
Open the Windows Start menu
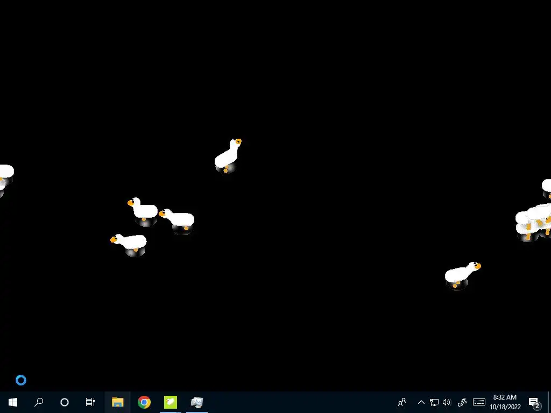(x=13, y=402)
